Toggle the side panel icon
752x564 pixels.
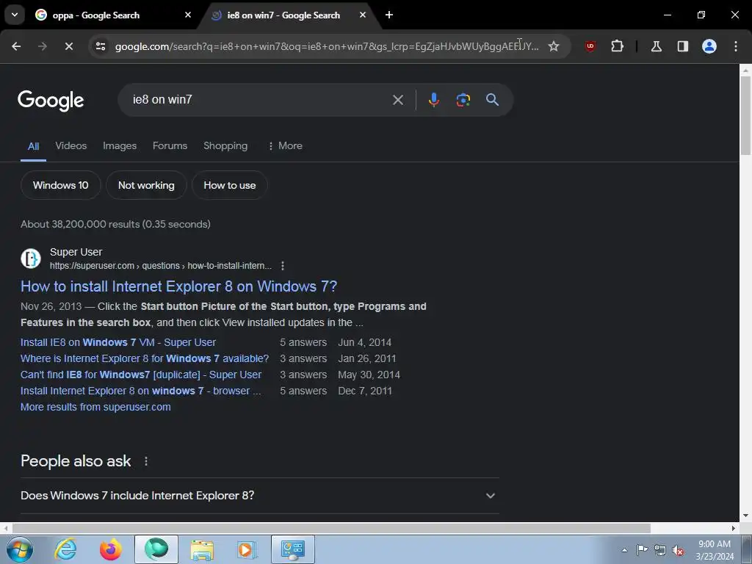[682, 46]
